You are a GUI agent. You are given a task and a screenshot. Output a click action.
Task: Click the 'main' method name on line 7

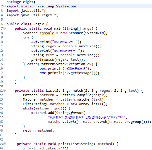pyautogui.click(x=58, y=28)
